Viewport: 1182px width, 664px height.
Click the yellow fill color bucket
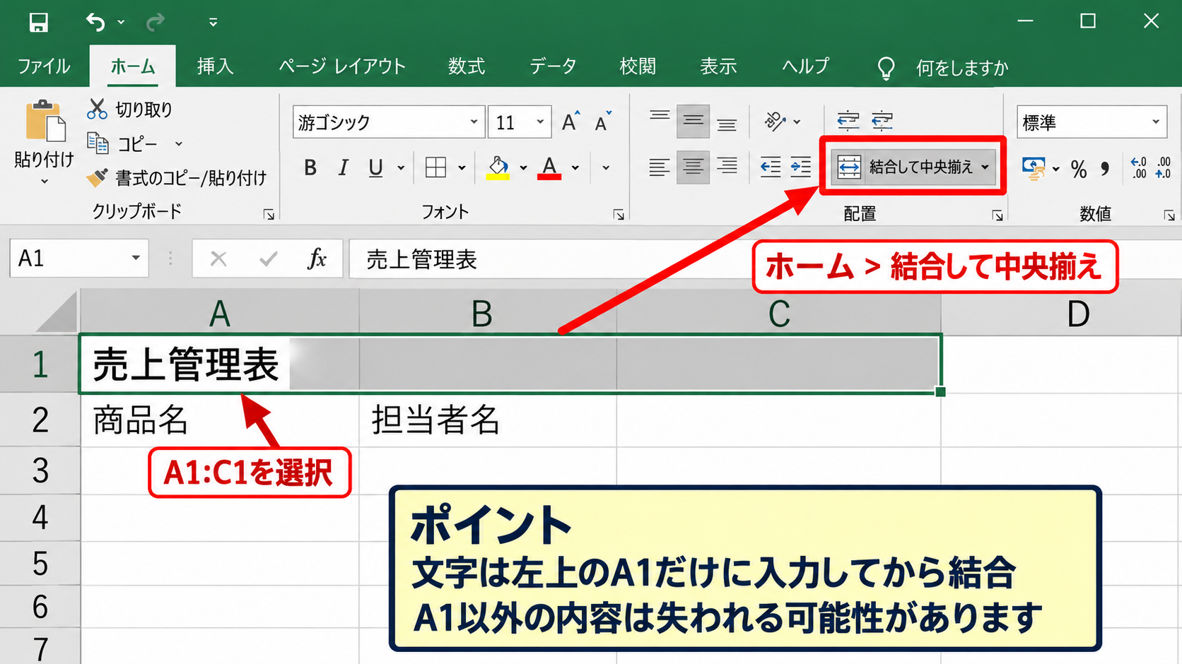coord(498,167)
